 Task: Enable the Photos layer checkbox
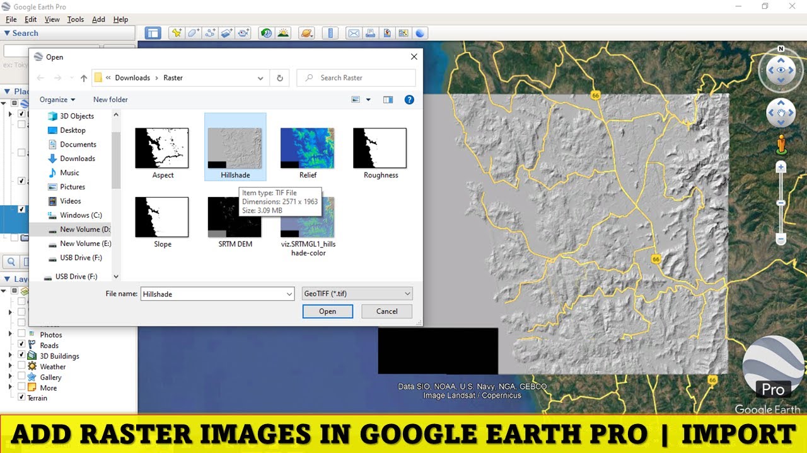tap(22, 334)
